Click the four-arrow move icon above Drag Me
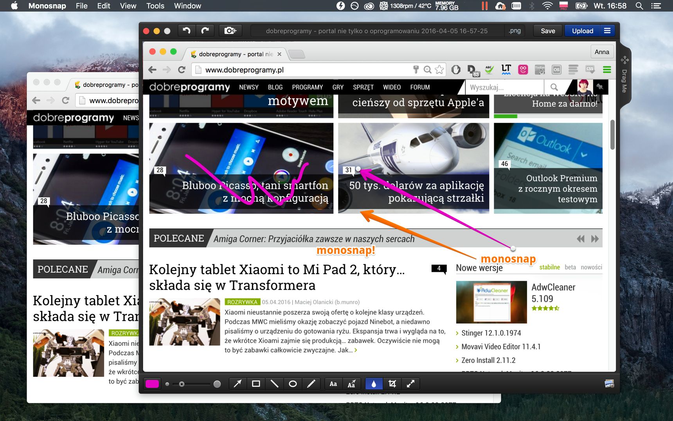The width and height of the screenshot is (673, 421). tap(624, 60)
